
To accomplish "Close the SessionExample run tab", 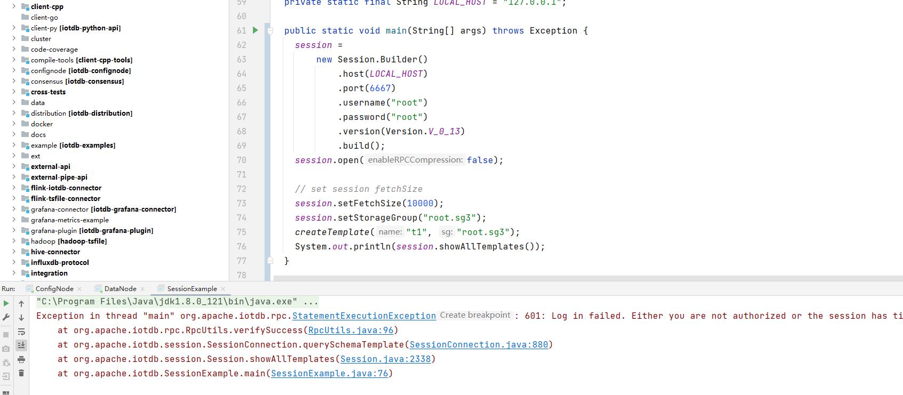I will (x=223, y=289).
